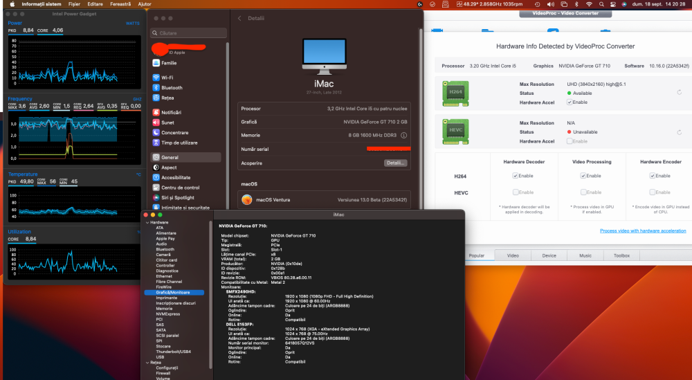Toggle HEVC Hardware Decoder Enable checkbox

click(515, 192)
